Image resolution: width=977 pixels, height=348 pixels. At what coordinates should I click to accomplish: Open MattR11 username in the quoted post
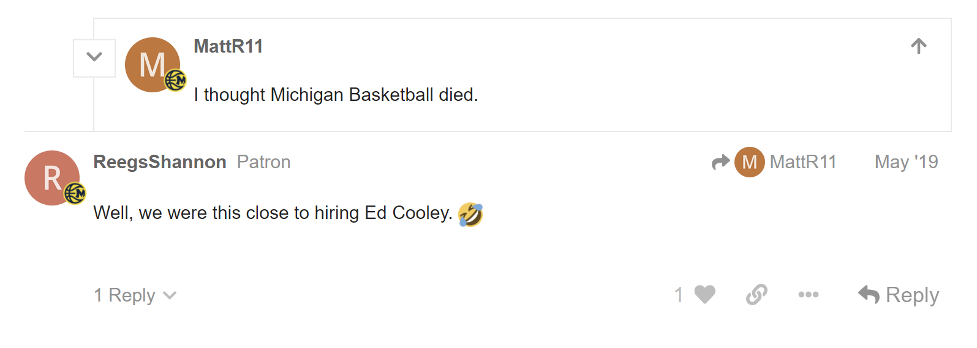[x=228, y=46]
